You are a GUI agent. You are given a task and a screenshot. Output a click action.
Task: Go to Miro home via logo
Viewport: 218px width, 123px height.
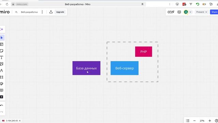(x=5, y=12)
